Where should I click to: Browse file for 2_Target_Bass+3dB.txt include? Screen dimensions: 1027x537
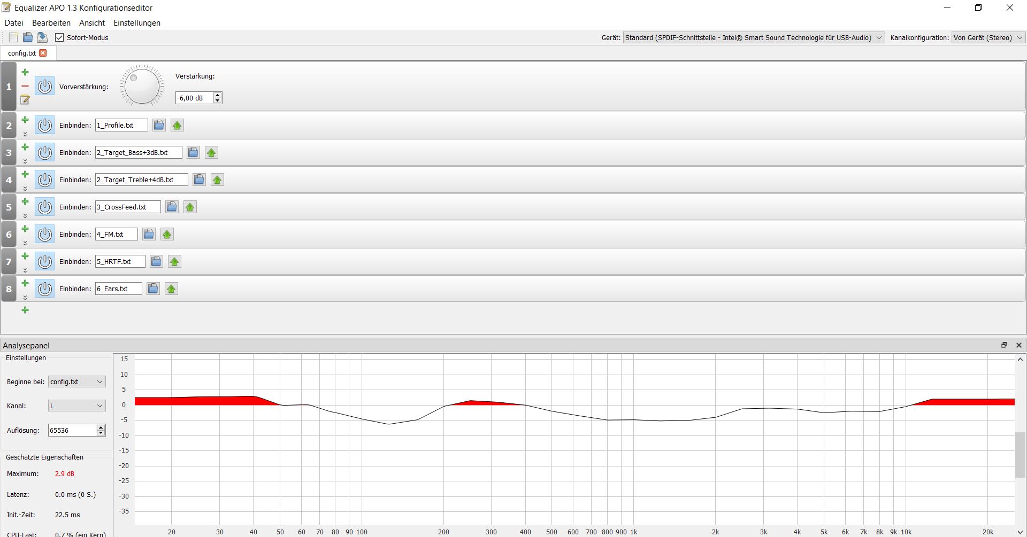point(193,152)
